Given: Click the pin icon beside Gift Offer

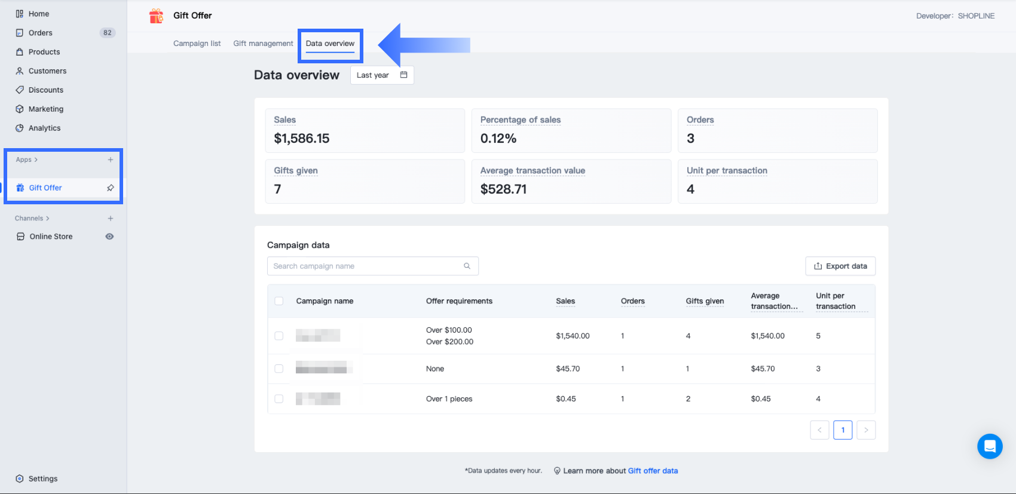Looking at the screenshot, I should pos(111,188).
